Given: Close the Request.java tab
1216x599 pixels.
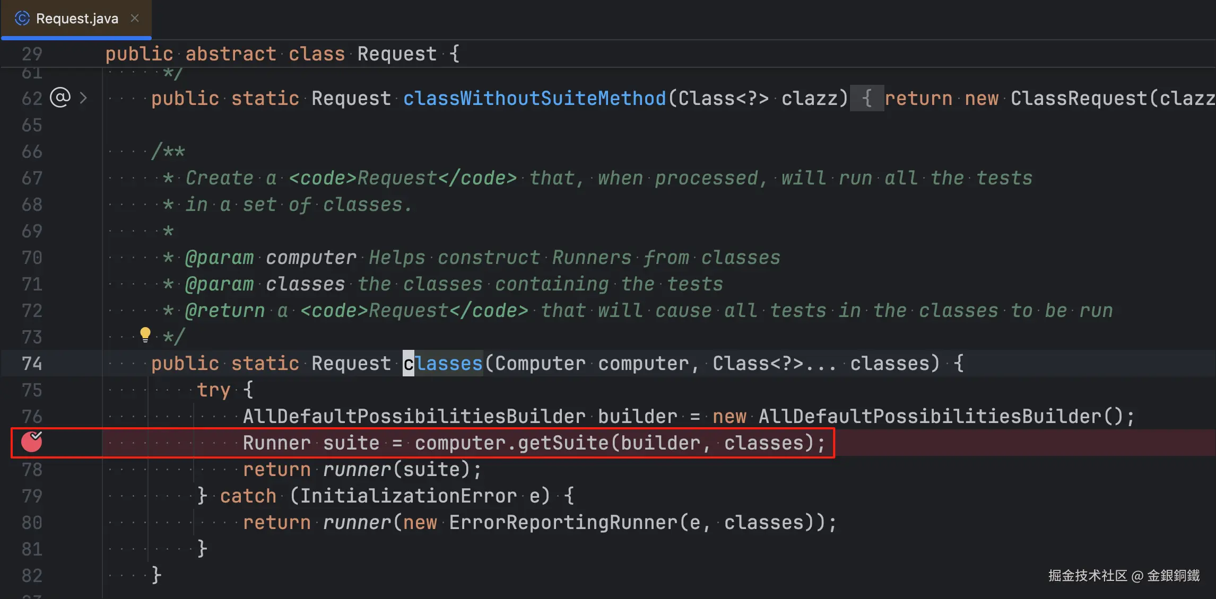Looking at the screenshot, I should click(135, 19).
